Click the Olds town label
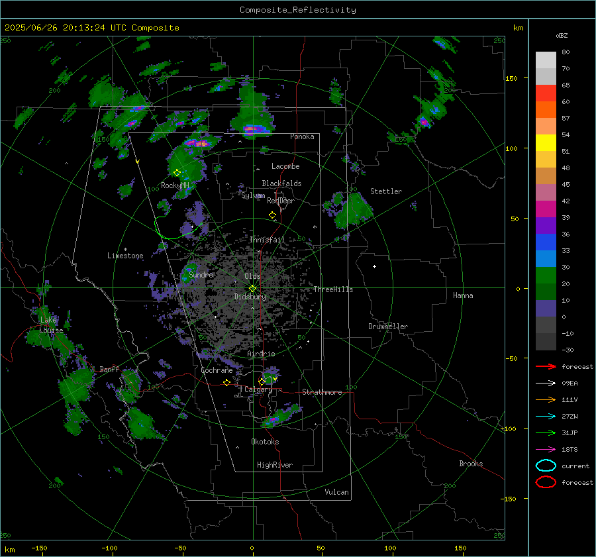596x557 pixels. click(x=252, y=276)
